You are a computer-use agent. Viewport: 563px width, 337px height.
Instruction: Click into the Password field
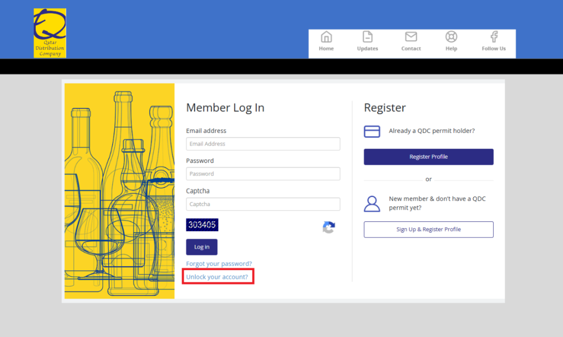tap(263, 174)
